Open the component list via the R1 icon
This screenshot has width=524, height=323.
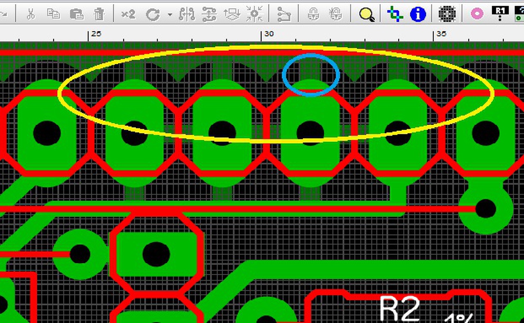[500, 13]
